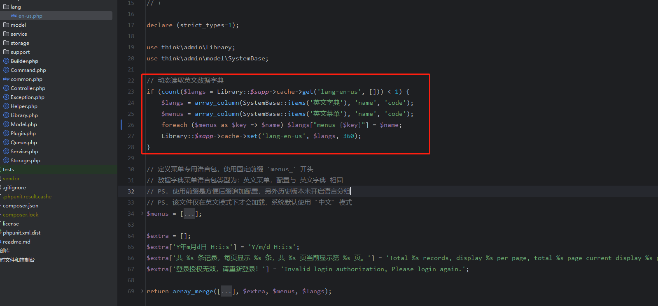Click the service folder icon
The height and width of the screenshot is (306, 658).
[6, 34]
